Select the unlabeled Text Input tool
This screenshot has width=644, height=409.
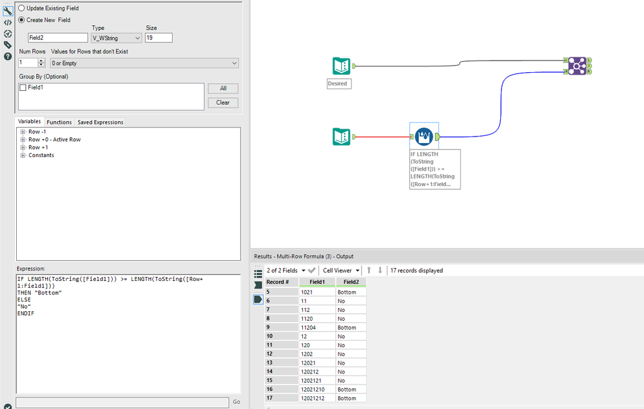[x=341, y=137]
